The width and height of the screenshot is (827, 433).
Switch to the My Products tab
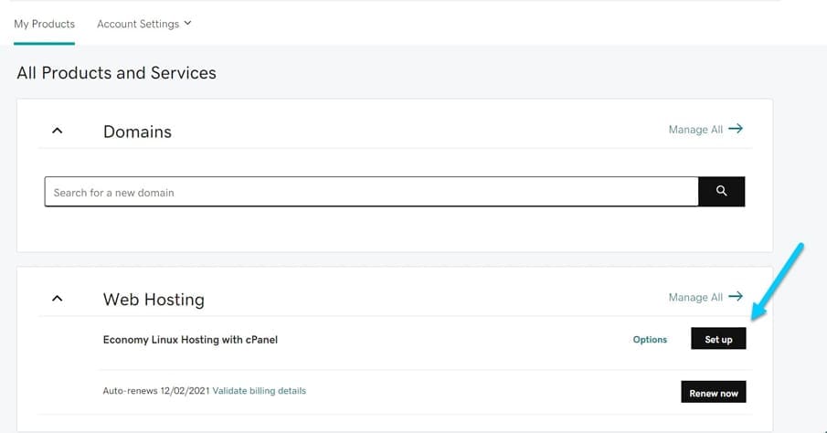pos(44,24)
